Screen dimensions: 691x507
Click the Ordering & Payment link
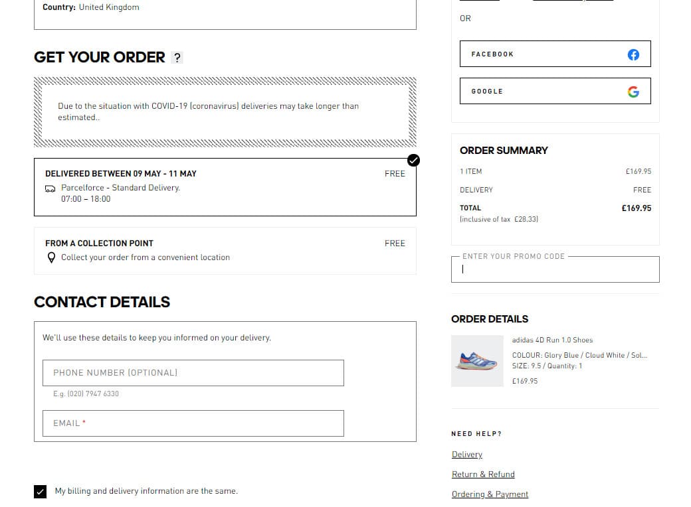click(490, 494)
